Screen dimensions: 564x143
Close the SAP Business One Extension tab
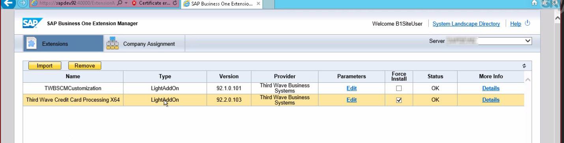(258, 4)
